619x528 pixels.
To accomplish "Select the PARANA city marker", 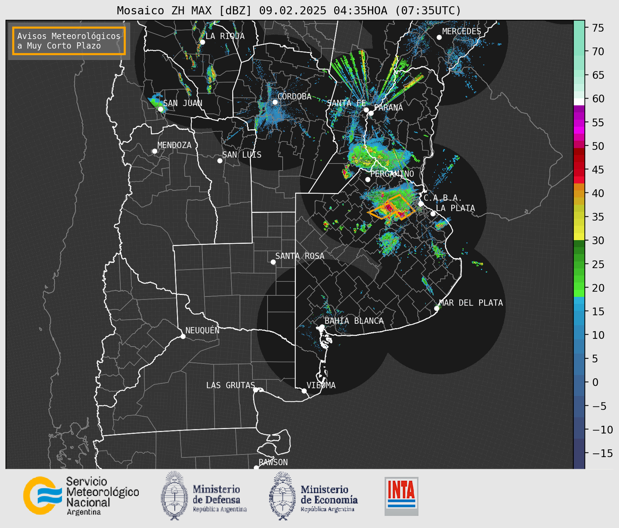I will (371, 113).
